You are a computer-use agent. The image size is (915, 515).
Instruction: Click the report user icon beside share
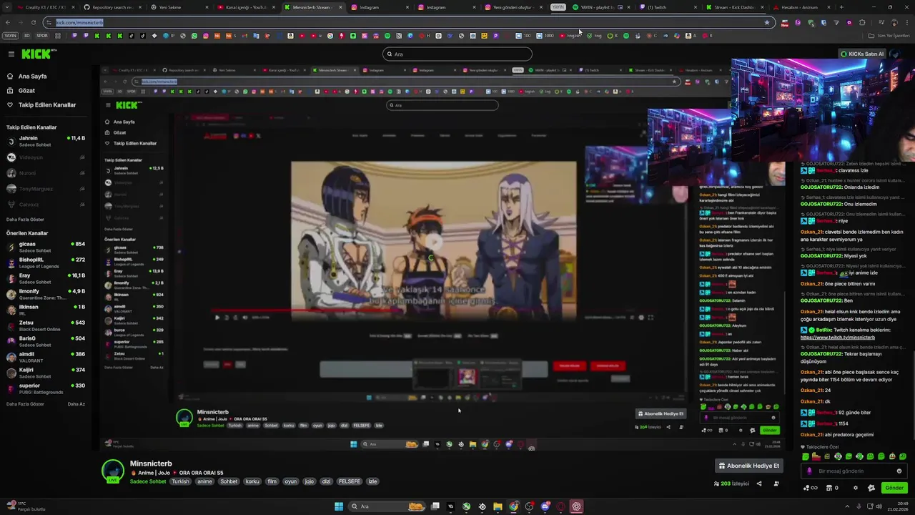point(776,484)
